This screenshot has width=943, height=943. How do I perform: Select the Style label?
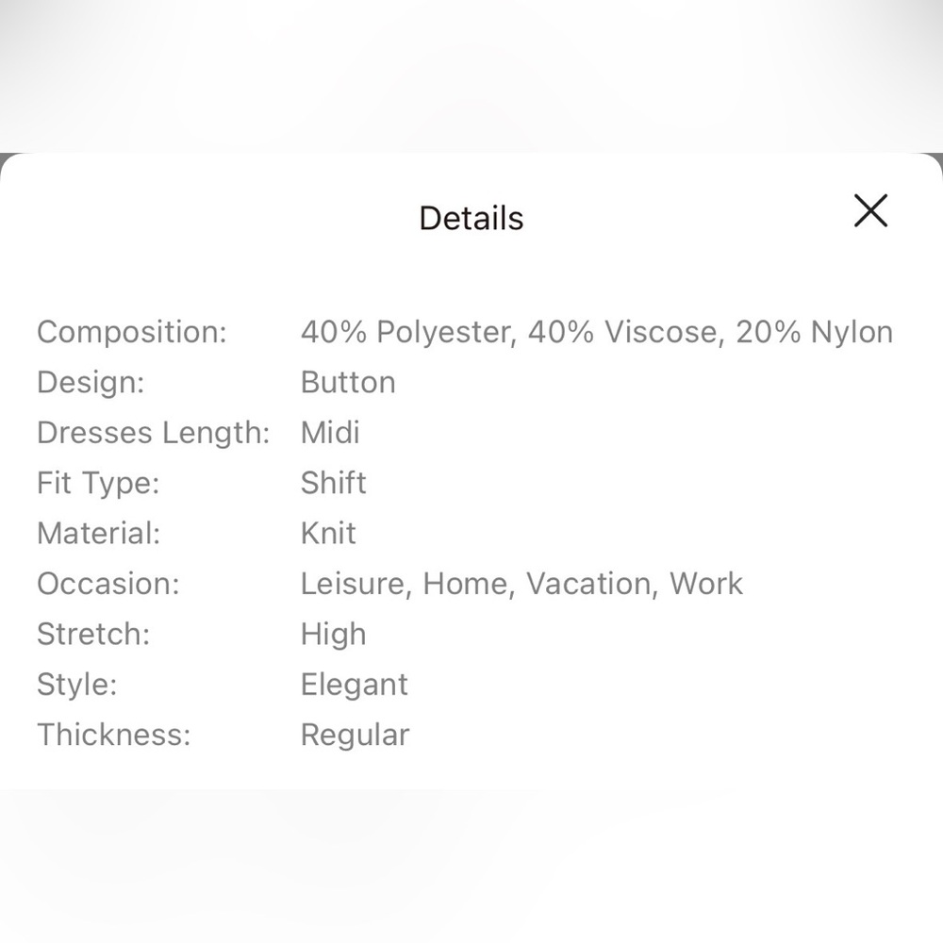point(77,685)
